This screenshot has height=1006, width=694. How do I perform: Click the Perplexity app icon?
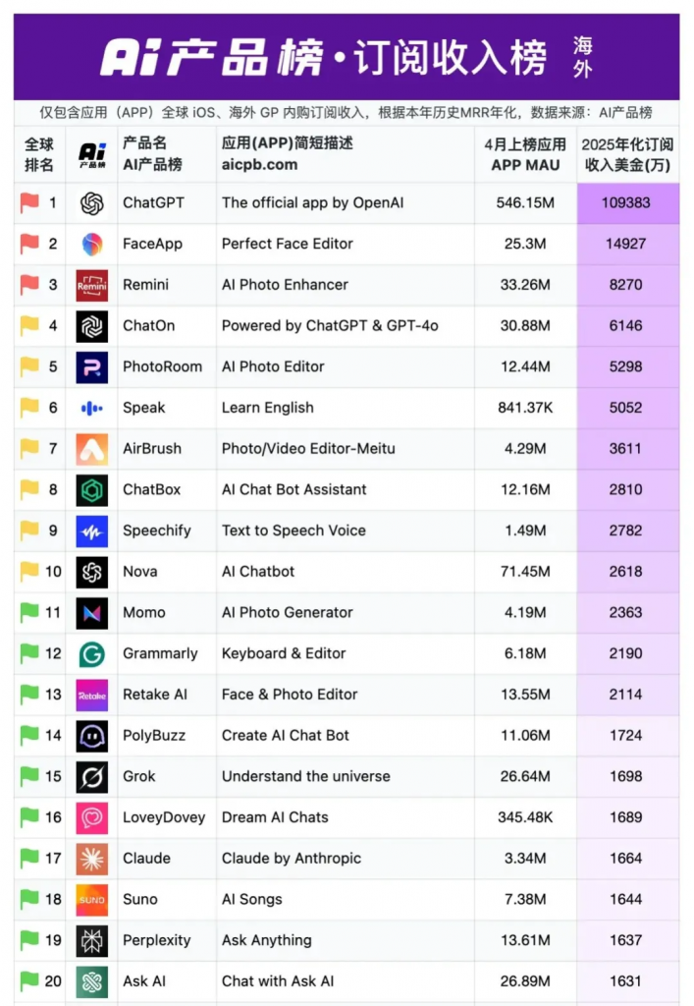[x=92, y=940]
